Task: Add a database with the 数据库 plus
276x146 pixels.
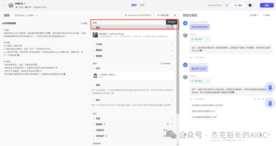Action: point(172,124)
